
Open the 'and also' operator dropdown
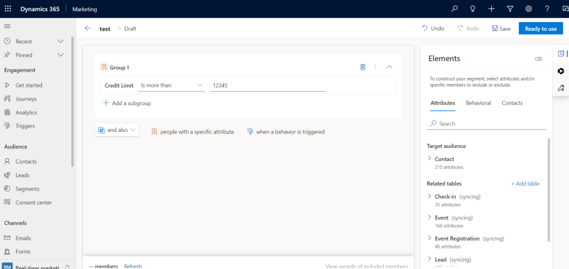117,130
